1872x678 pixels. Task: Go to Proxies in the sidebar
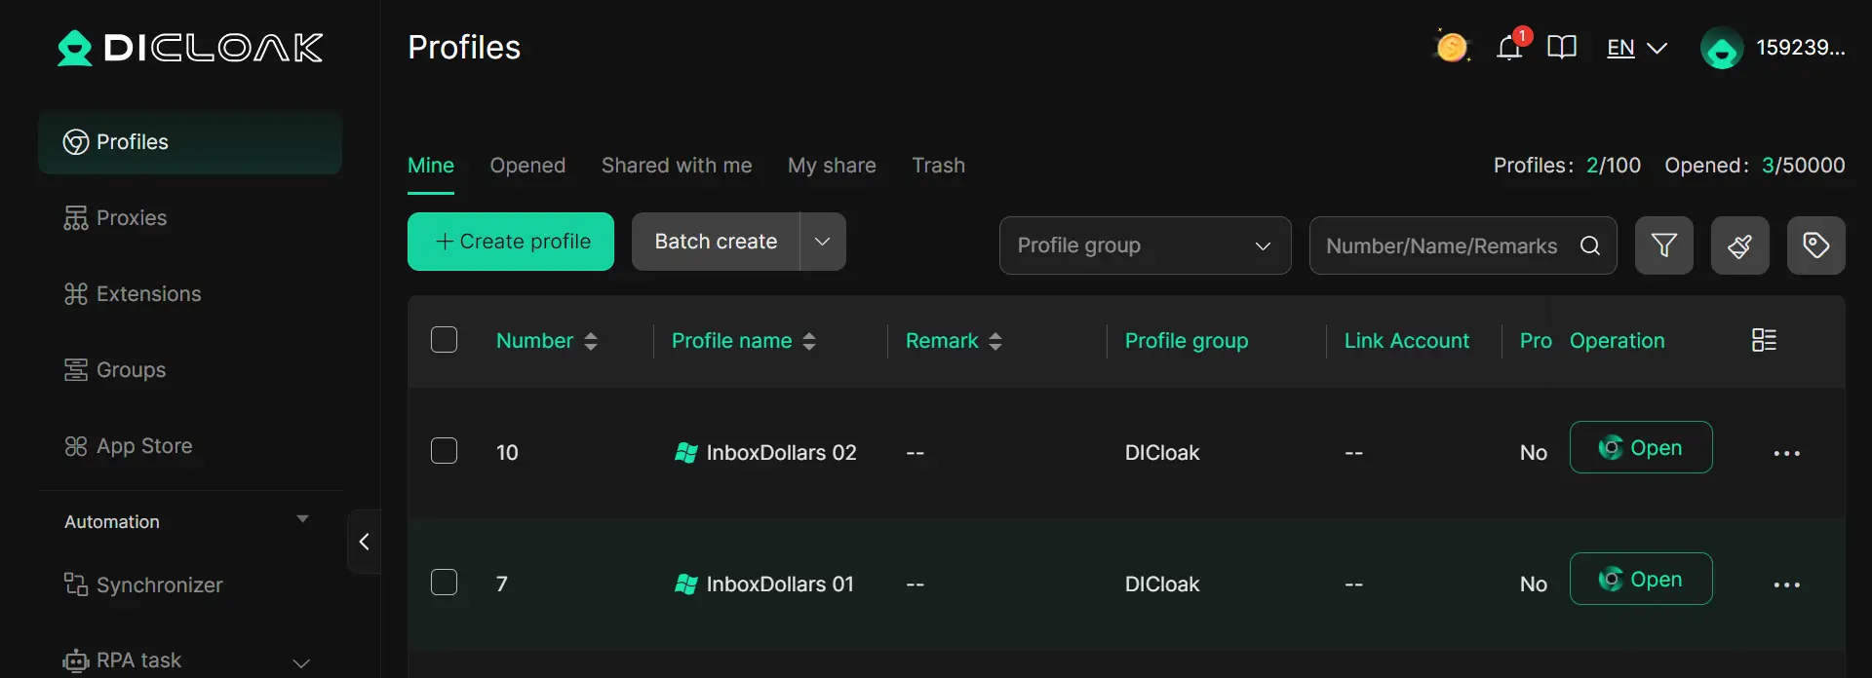tap(131, 218)
